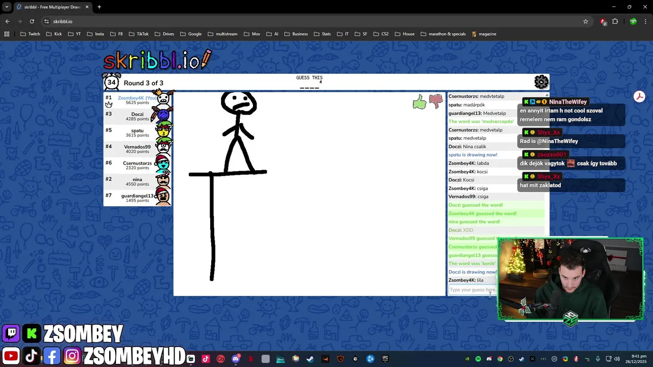Open the House bookmarks folder

tap(405, 34)
